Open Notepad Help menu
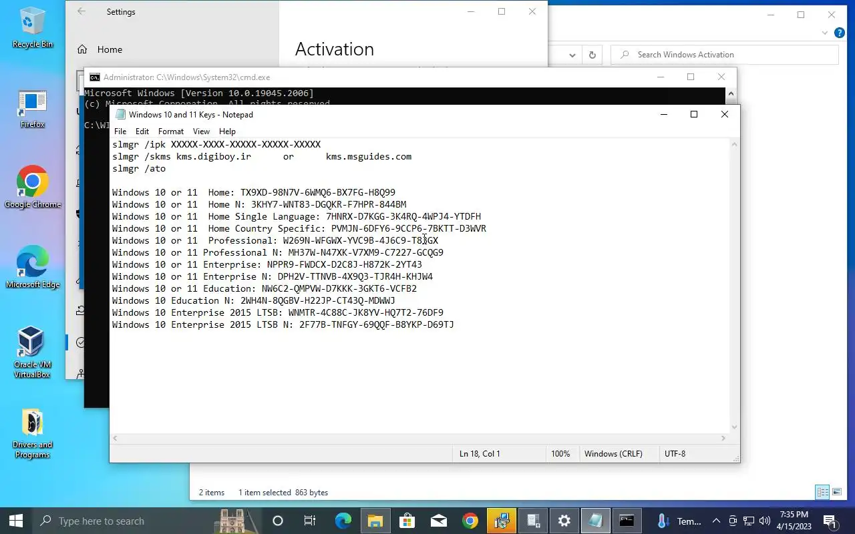Image resolution: width=855 pixels, height=534 pixels. coord(227,131)
